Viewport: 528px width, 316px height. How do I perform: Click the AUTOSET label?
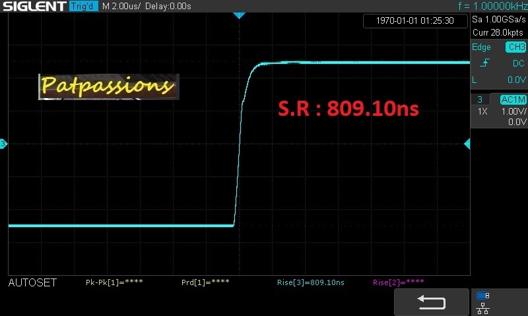32,282
